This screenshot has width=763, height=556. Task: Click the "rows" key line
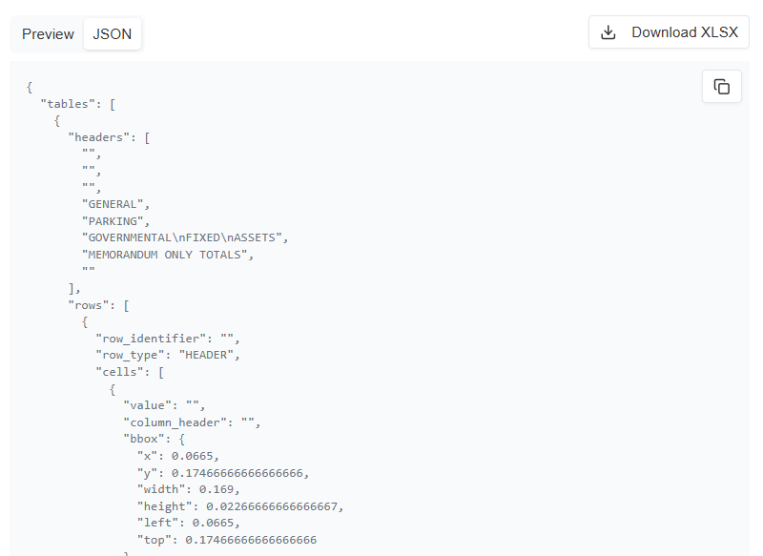pos(99,305)
